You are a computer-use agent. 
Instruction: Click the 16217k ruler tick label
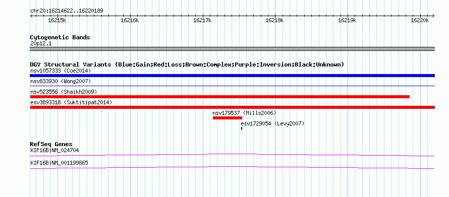pyautogui.click(x=202, y=20)
